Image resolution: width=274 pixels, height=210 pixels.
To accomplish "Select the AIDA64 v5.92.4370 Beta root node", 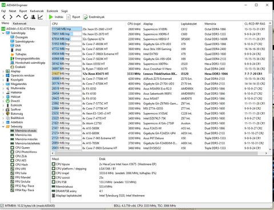I will point(18,29).
